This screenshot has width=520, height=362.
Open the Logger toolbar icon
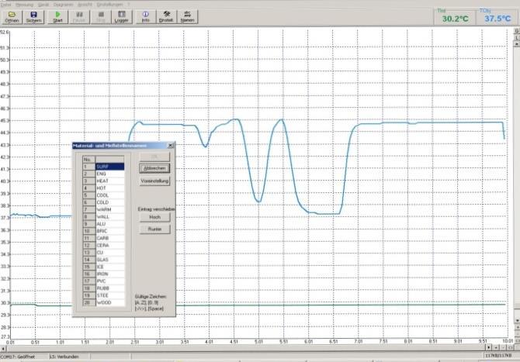[x=121, y=16]
